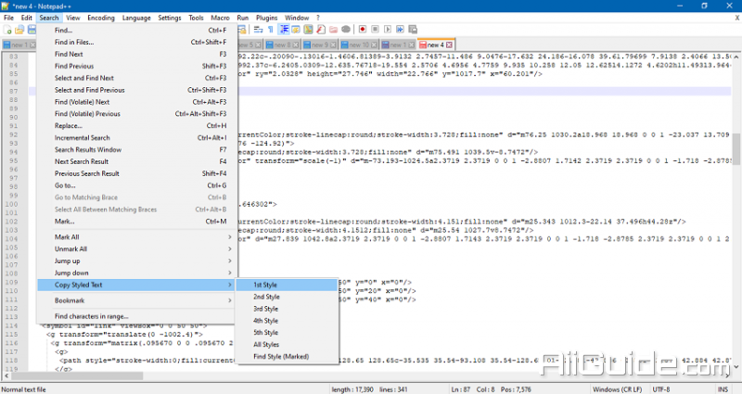Viewport: 742px width, 394px height.
Task: Choose 5th Style in submenu
Action: pyautogui.click(x=287, y=333)
